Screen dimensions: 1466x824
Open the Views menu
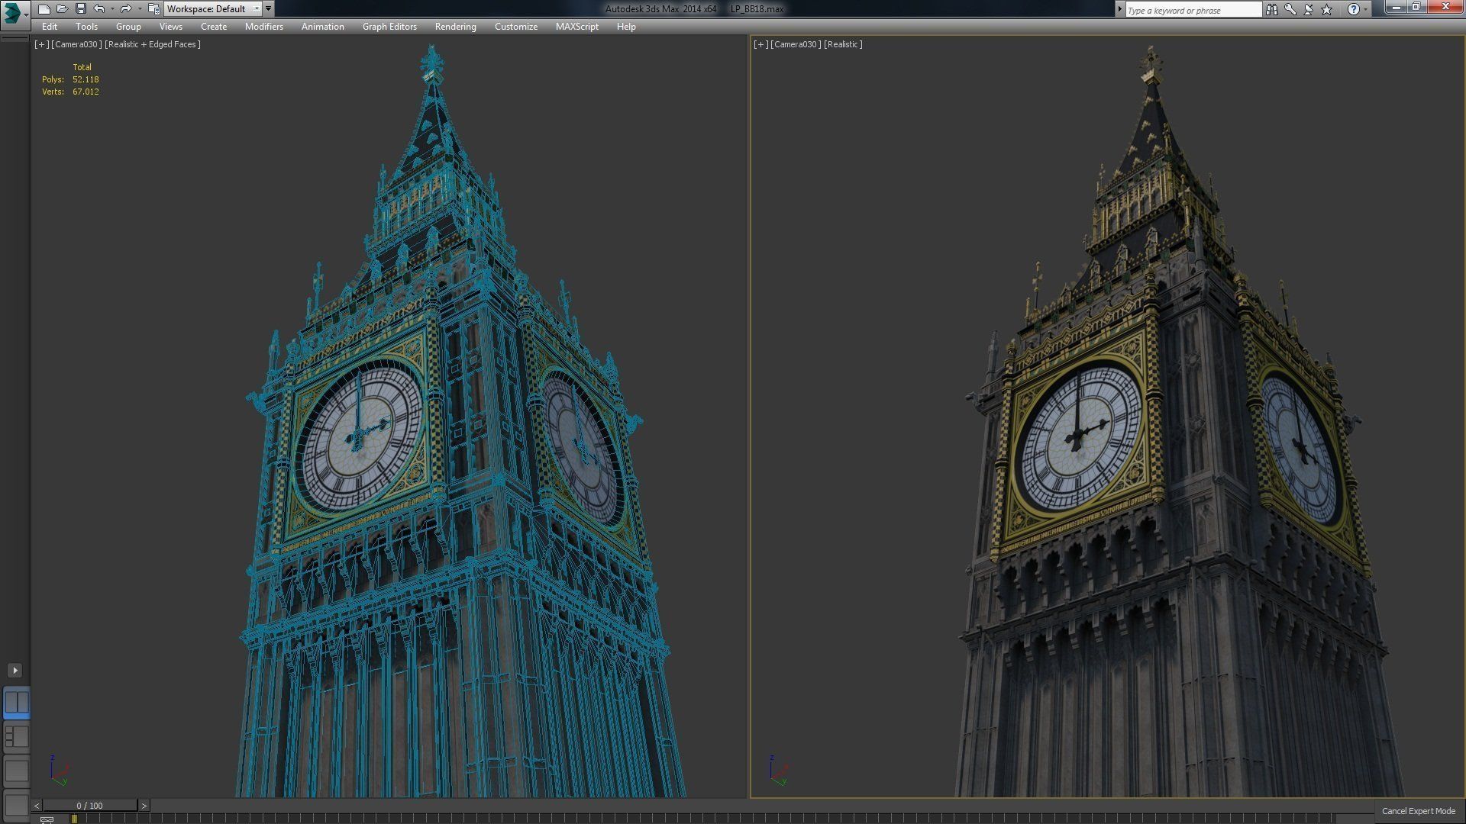(170, 27)
